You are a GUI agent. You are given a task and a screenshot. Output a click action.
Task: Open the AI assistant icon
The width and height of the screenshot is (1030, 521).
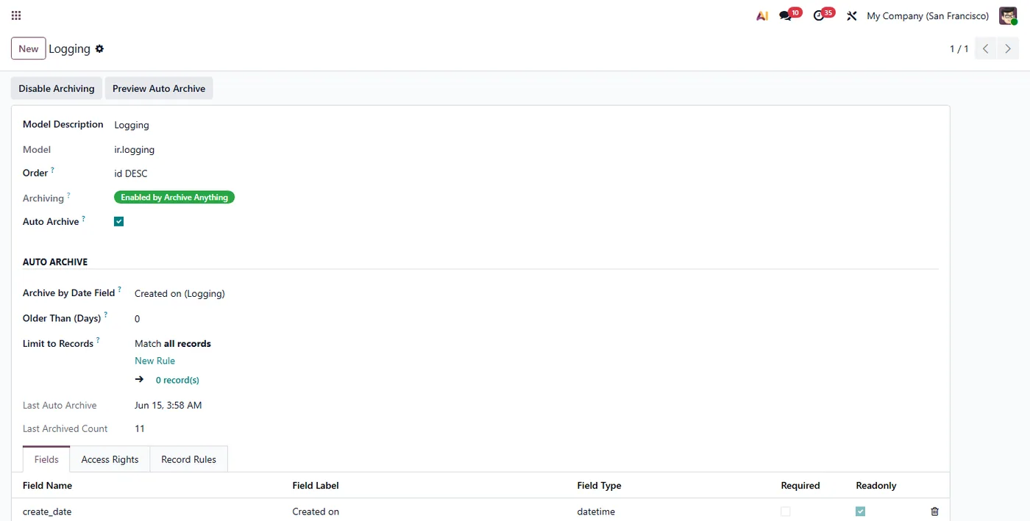point(762,15)
